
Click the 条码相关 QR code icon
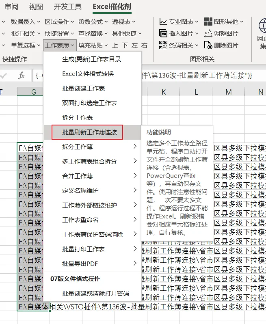click(163, 45)
